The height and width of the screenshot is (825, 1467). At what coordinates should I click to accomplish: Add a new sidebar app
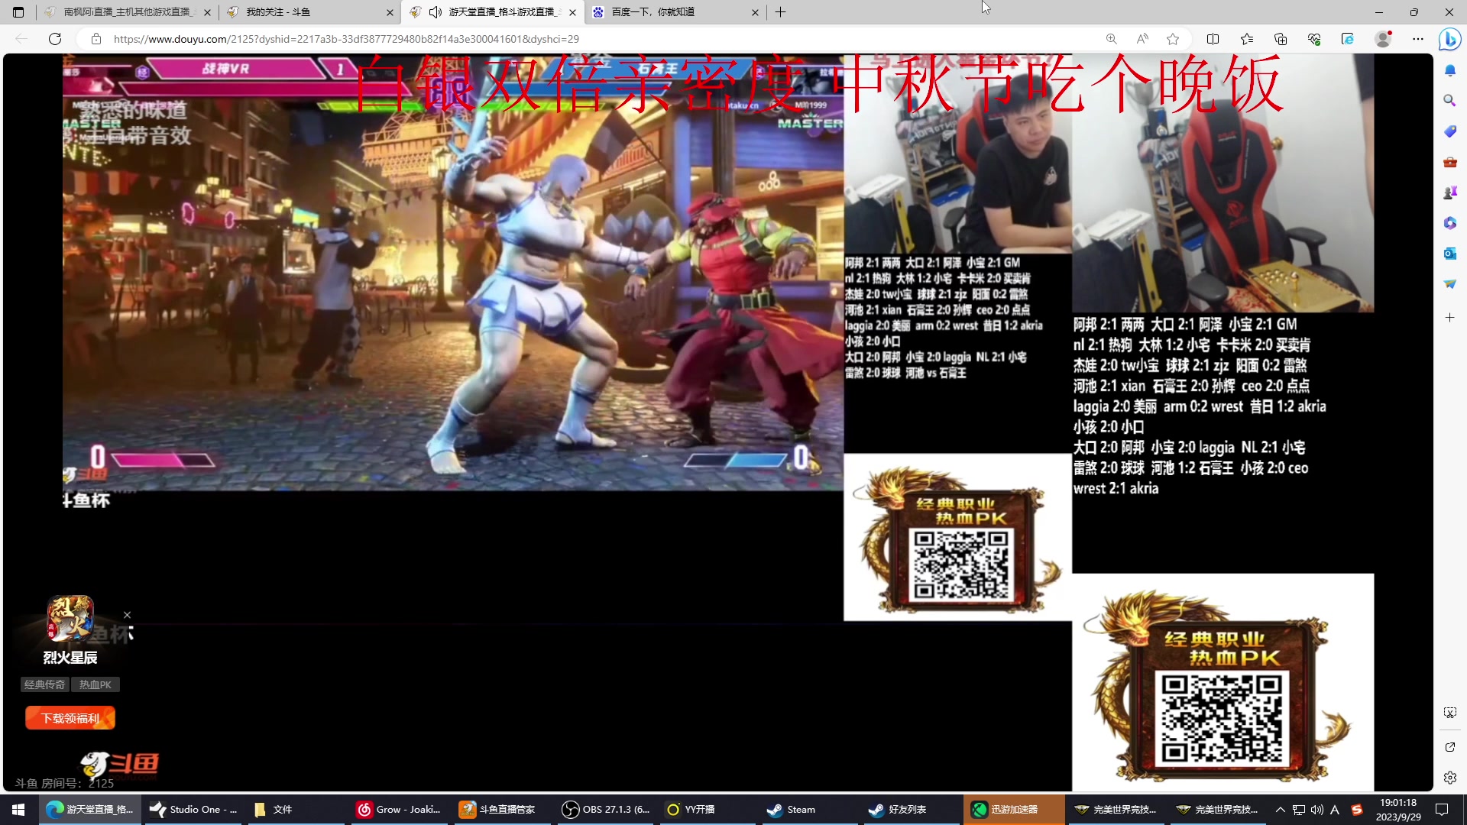(x=1449, y=317)
